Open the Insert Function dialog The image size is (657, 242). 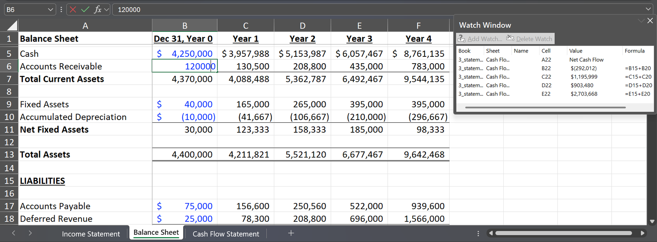tap(97, 10)
